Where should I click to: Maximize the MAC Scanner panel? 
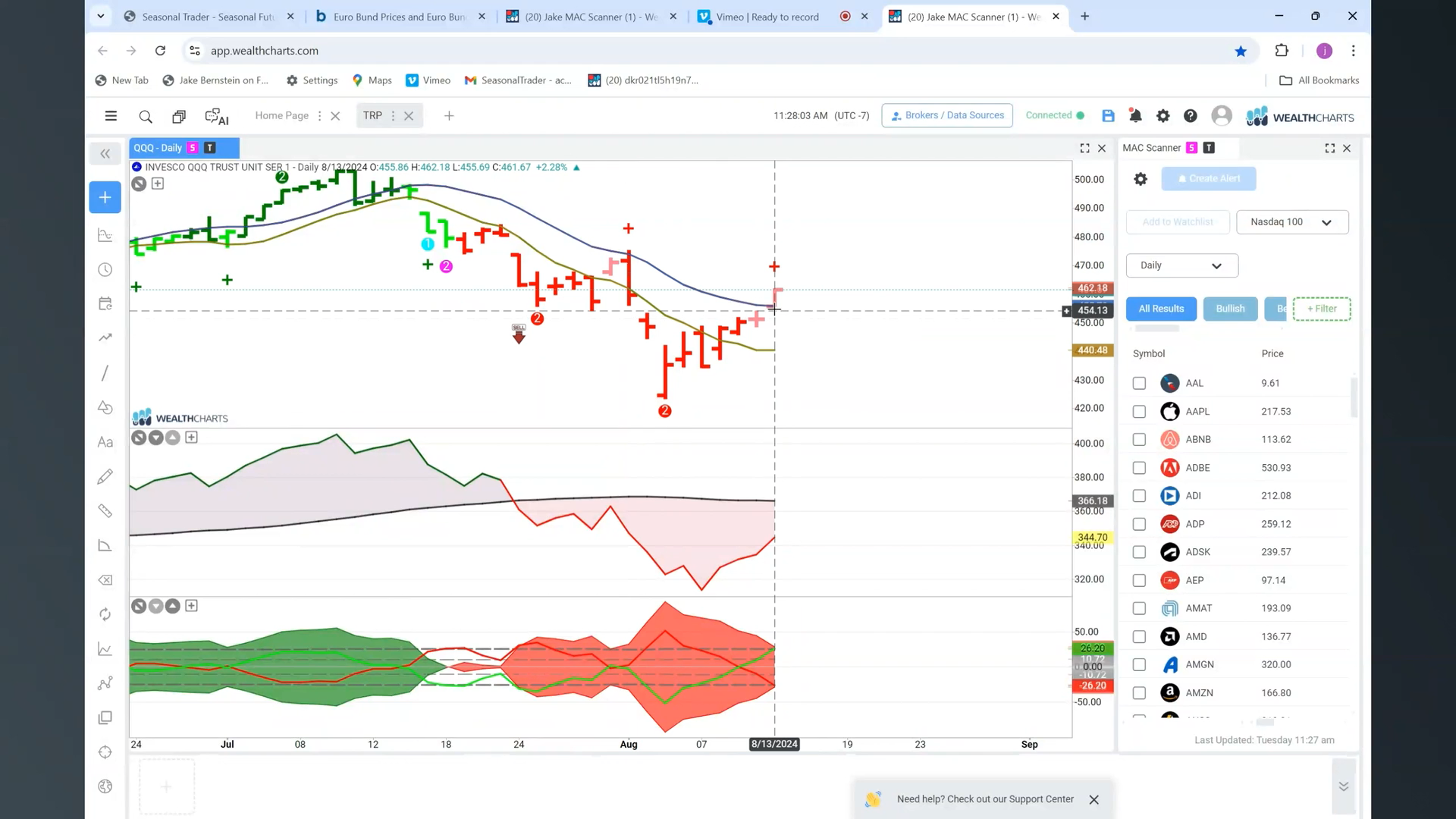click(1329, 149)
